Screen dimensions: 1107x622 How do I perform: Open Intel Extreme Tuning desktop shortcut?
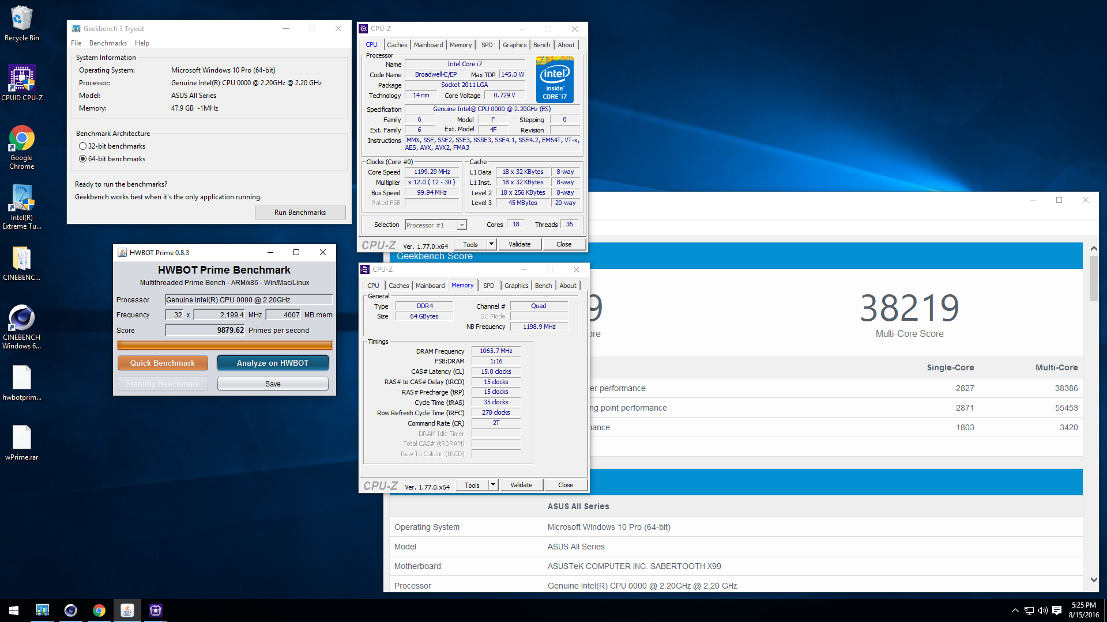tap(21, 207)
